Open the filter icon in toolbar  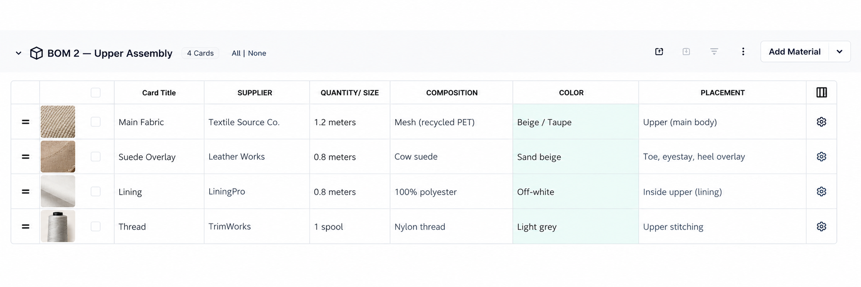714,52
